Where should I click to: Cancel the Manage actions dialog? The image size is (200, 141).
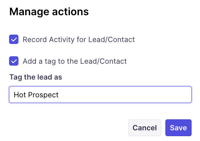(145, 128)
